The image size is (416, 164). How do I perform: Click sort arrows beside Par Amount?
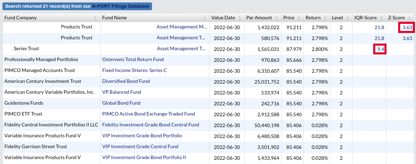(277, 18)
